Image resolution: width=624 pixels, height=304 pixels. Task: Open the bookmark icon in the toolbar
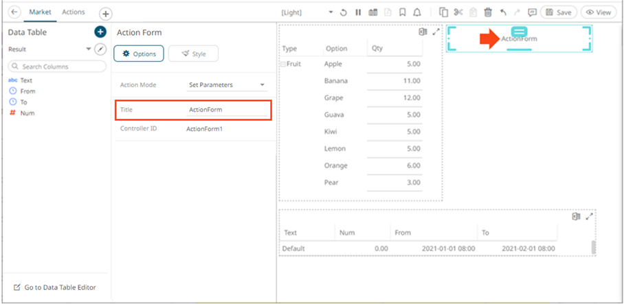coord(402,12)
